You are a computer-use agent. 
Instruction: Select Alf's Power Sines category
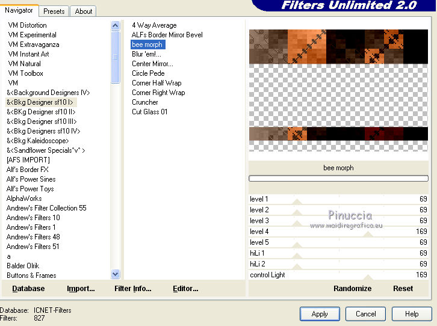tap(31, 179)
